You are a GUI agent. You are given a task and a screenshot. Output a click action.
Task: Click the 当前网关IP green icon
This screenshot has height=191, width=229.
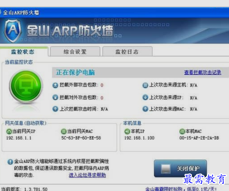tap(9, 131)
